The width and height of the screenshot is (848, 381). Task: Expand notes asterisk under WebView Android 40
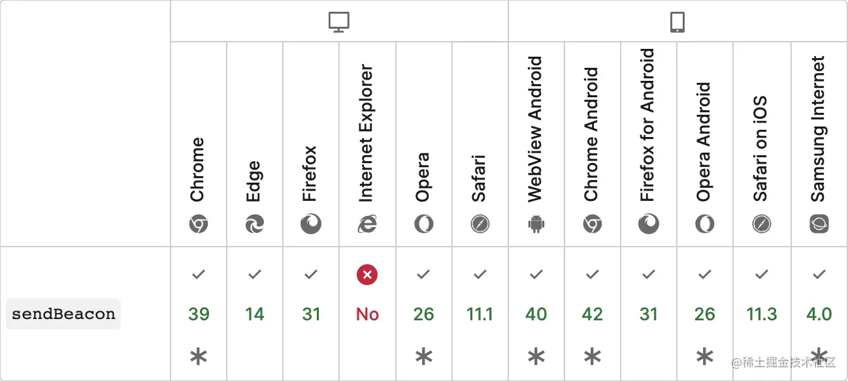(x=536, y=357)
